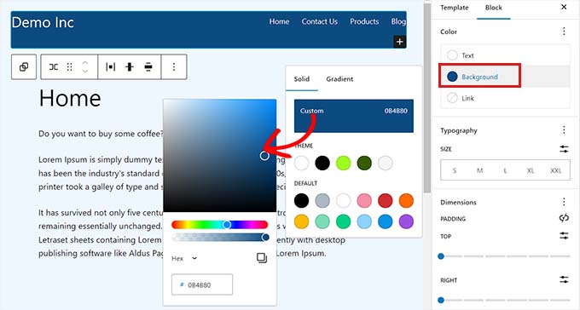Click the saturation picker circle handle
Image resolution: width=580 pixels, height=310 pixels.
point(264,156)
